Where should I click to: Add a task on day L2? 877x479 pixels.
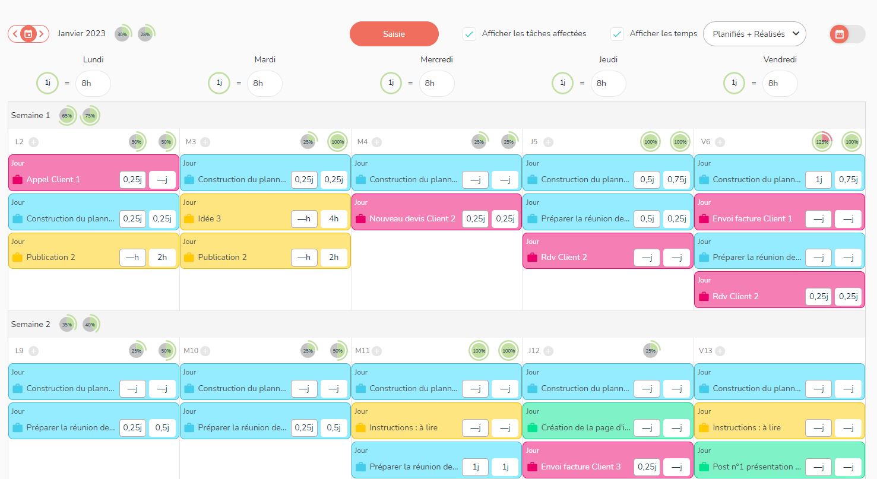[34, 142]
